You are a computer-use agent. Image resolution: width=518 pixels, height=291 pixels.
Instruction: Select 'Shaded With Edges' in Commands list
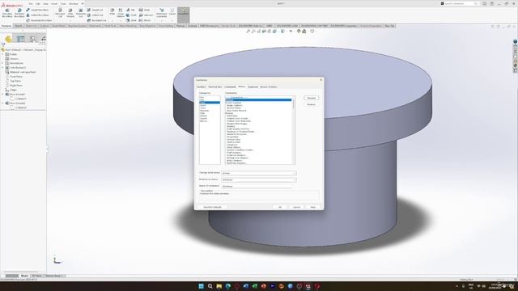pos(236,124)
